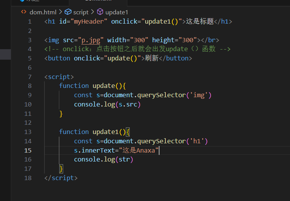Click the chevron after script breadcrumb
The width and height of the screenshot is (290, 201).
pos(93,12)
